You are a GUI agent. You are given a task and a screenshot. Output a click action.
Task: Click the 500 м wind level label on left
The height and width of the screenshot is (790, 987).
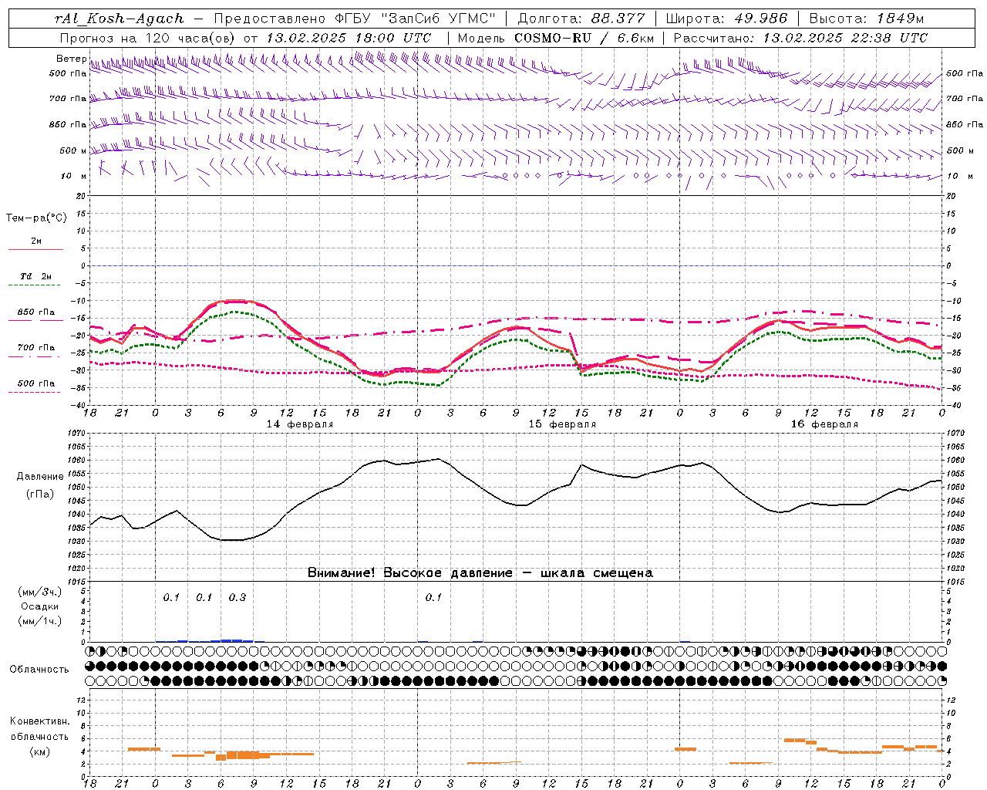coord(73,150)
